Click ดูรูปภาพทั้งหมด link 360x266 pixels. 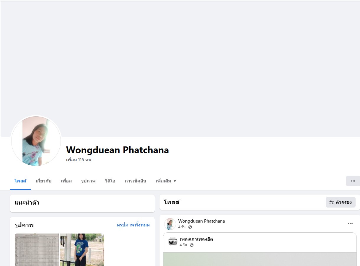tap(133, 225)
